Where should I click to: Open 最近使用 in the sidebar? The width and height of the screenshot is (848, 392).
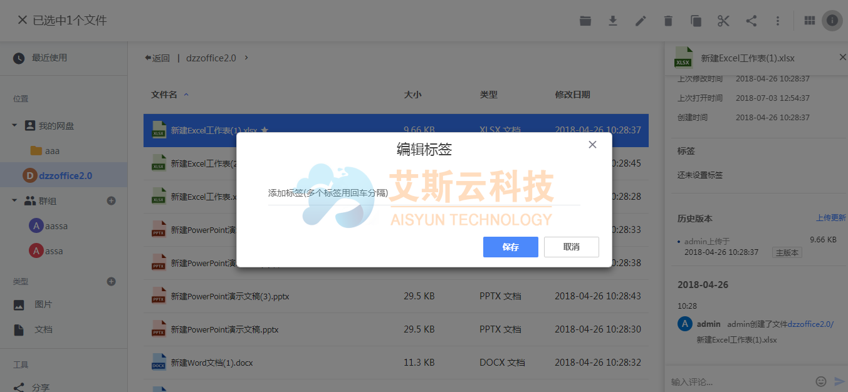pyautogui.click(x=49, y=58)
